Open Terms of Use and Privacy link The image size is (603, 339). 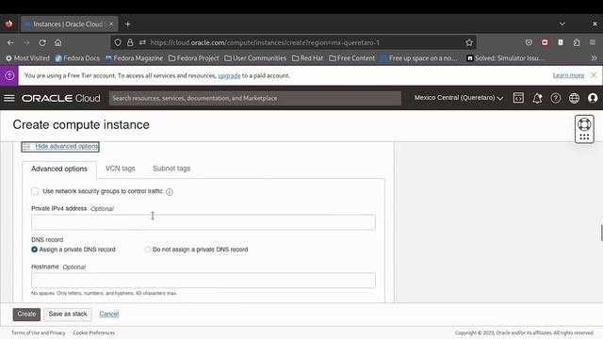click(x=39, y=332)
